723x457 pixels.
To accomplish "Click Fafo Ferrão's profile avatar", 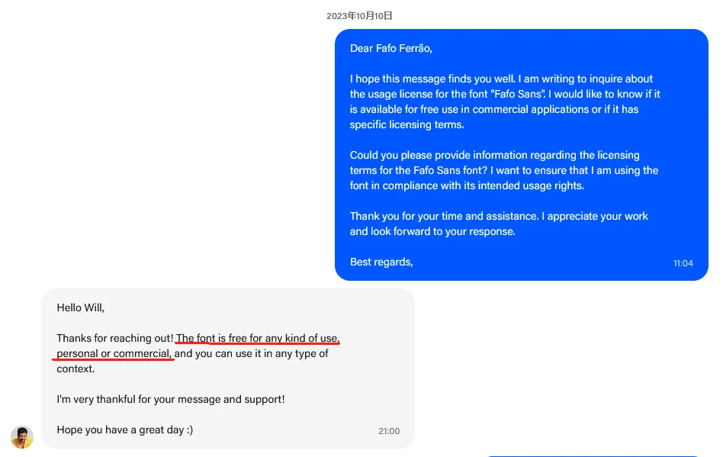I will click(x=22, y=436).
